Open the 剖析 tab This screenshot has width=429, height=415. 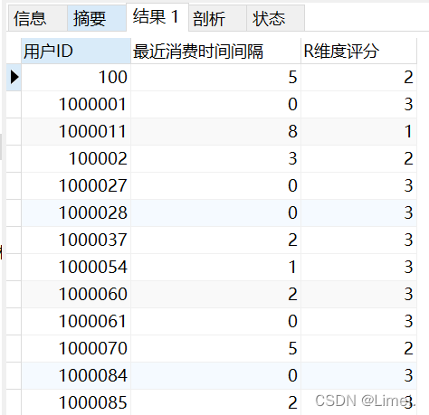point(217,18)
